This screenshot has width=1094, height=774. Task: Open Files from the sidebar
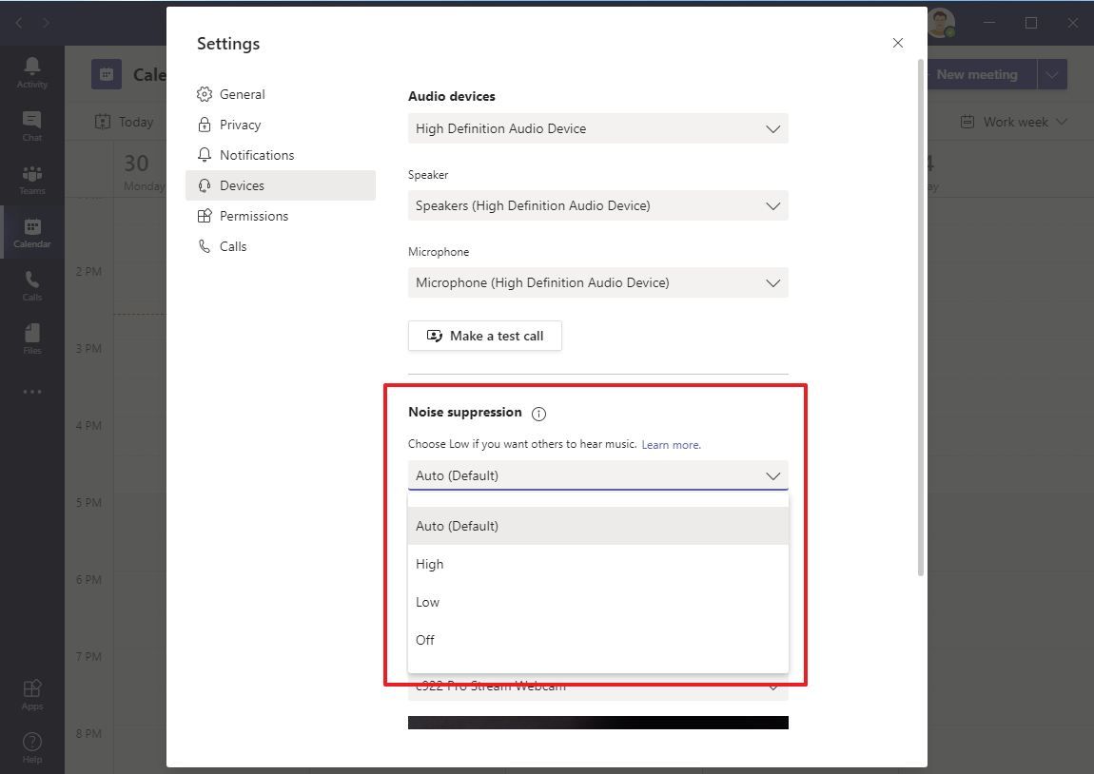[31, 336]
